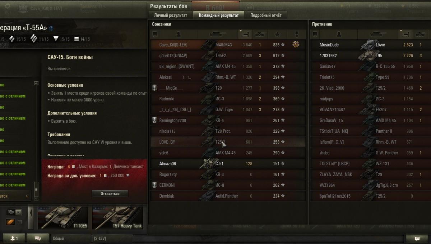Viewport: 431px width, 244px height.
Task: Click the info icon beside «Т-55А»
Action: pos(51,28)
